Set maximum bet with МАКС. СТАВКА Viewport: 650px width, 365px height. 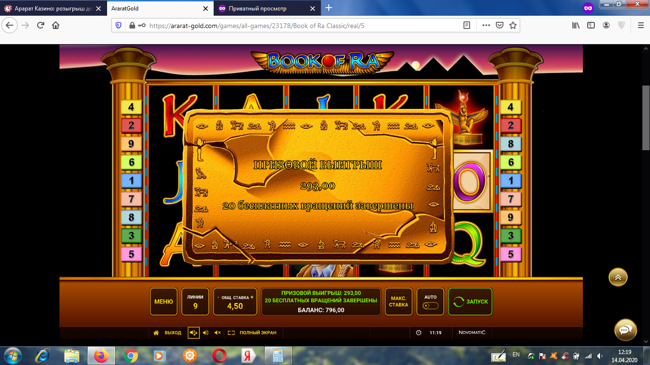[398, 302]
